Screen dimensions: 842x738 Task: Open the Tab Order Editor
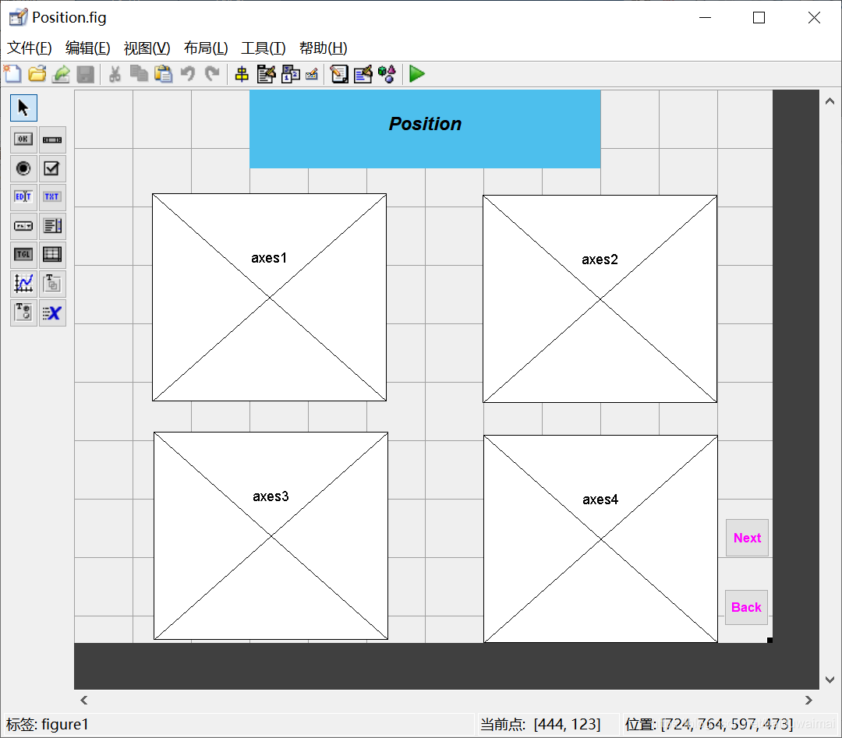coord(291,74)
